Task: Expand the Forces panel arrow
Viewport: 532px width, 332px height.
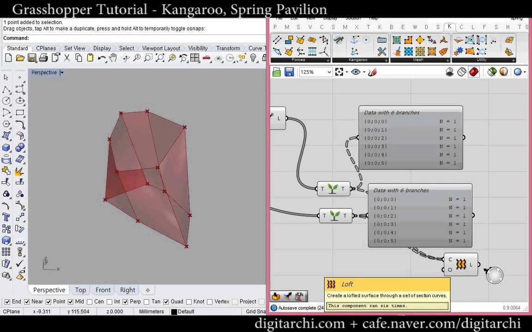Action: pos(328,60)
